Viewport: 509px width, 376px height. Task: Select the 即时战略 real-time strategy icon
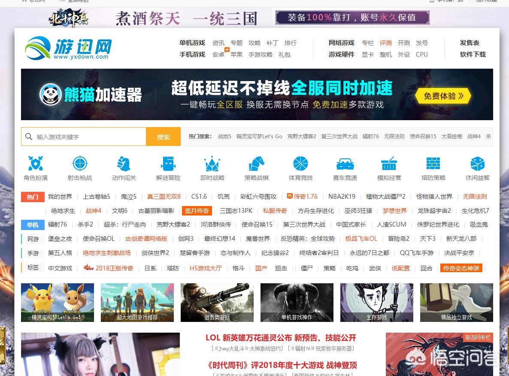tap(212, 167)
